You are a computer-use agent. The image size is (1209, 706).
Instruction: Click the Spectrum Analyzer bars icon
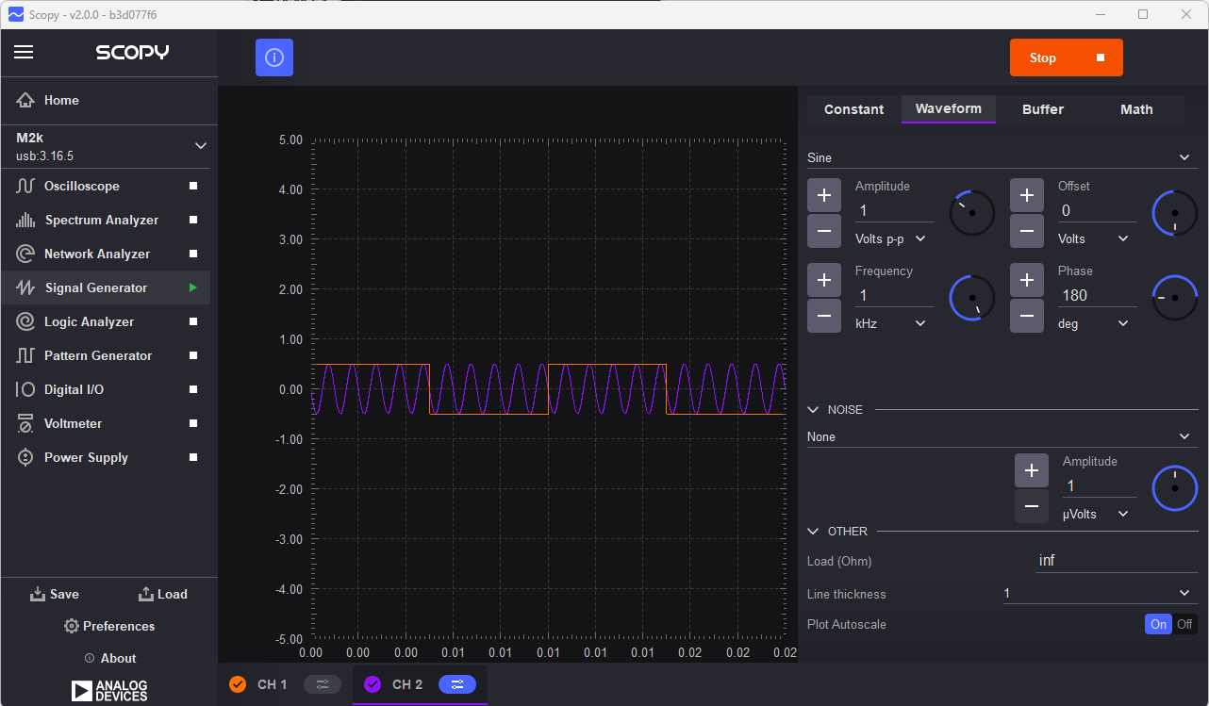25,220
